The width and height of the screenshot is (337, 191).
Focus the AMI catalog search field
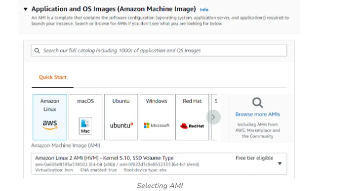click(x=159, y=51)
